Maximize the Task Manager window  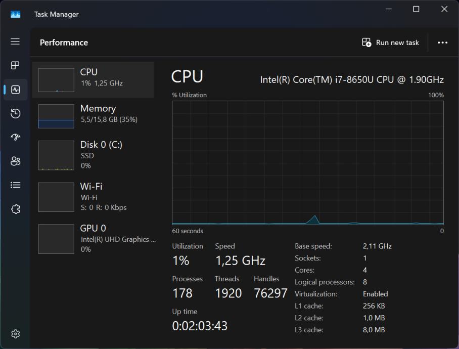click(416, 9)
